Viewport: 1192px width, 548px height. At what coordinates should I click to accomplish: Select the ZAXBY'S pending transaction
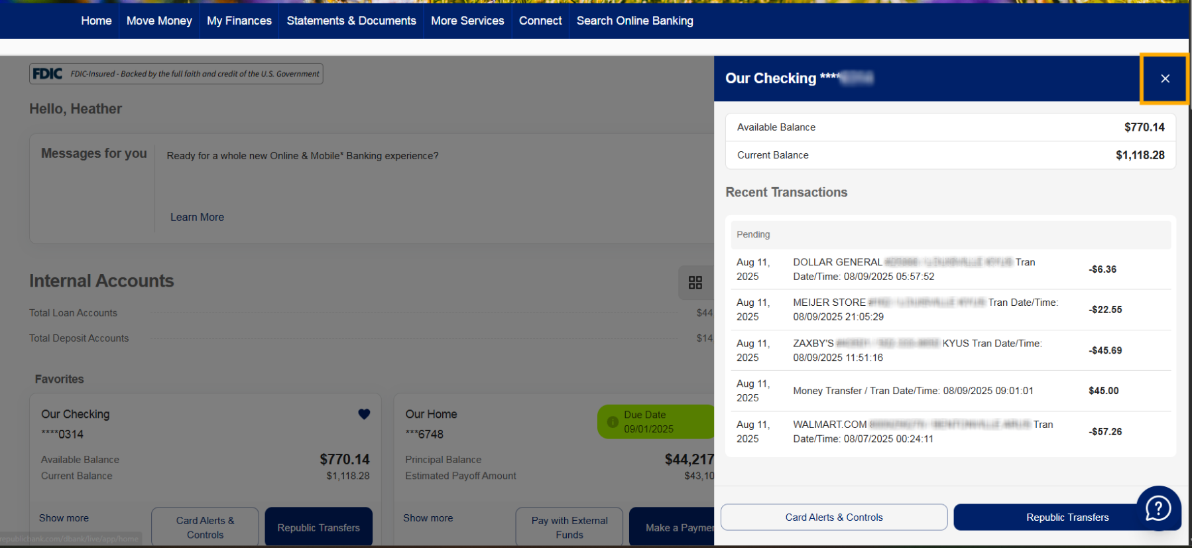pyautogui.click(x=951, y=350)
